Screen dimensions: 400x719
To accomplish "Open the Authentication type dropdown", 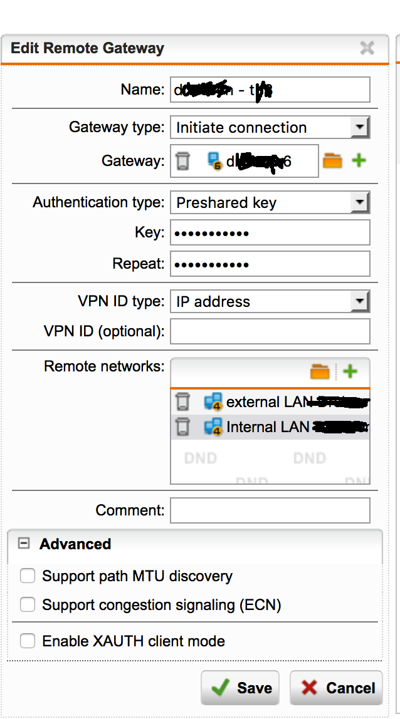I will click(359, 202).
